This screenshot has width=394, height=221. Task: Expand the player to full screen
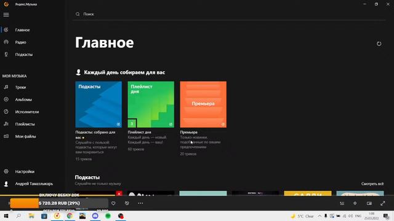[x=382, y=203]
